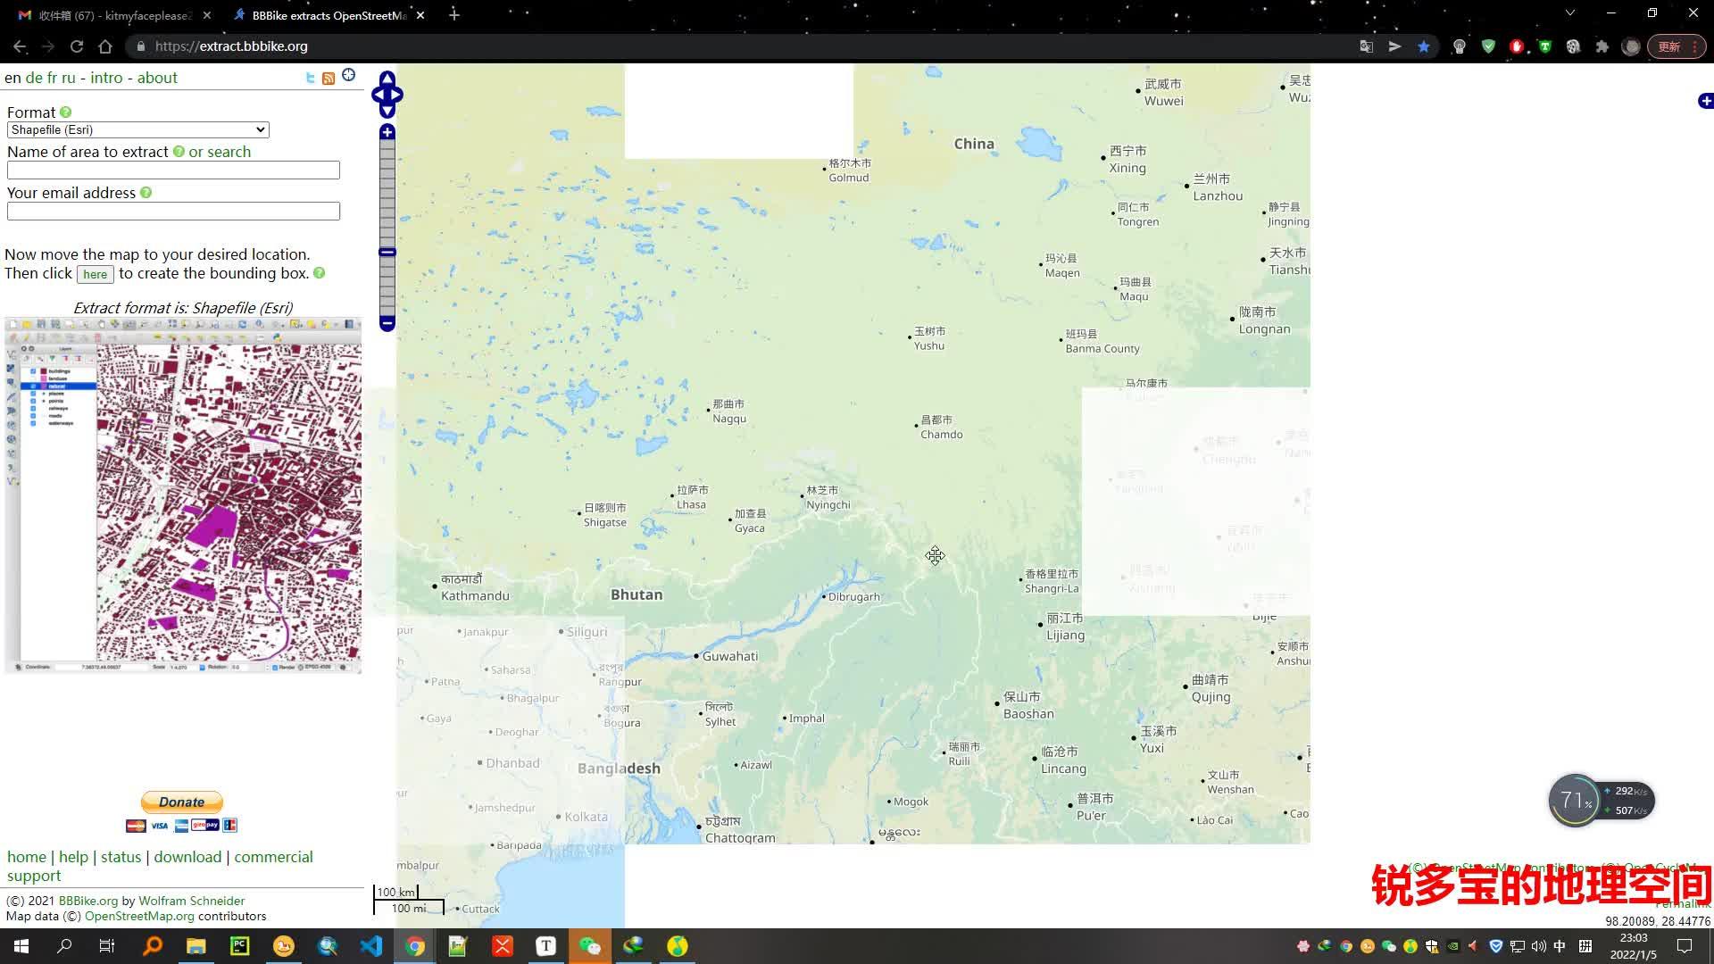The image size is (1714, 964).
Task: Switch language to 'de'
Action: coord(34,78)
